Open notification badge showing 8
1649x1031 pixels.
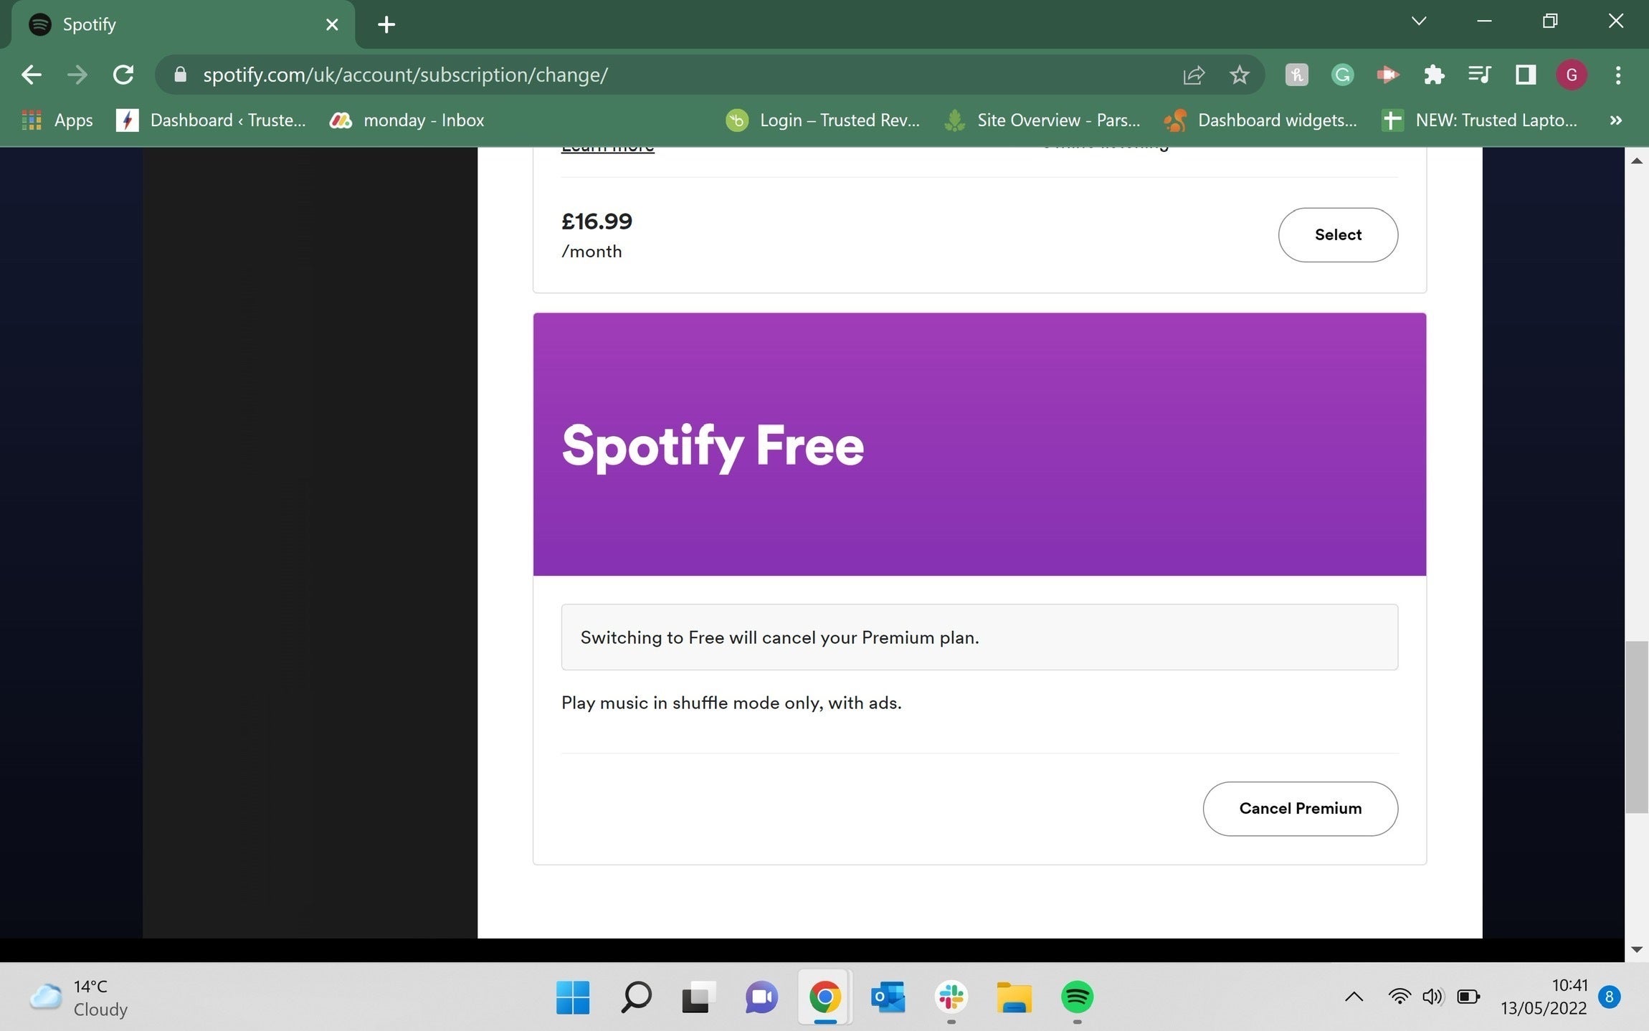pos(1610,997)
